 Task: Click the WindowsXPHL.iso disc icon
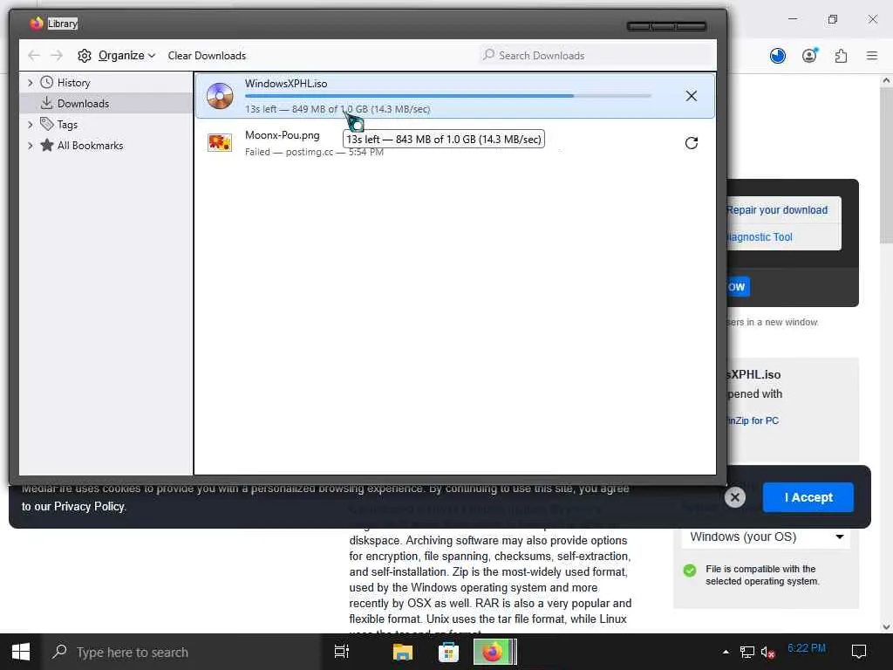[x=220, y=96]
